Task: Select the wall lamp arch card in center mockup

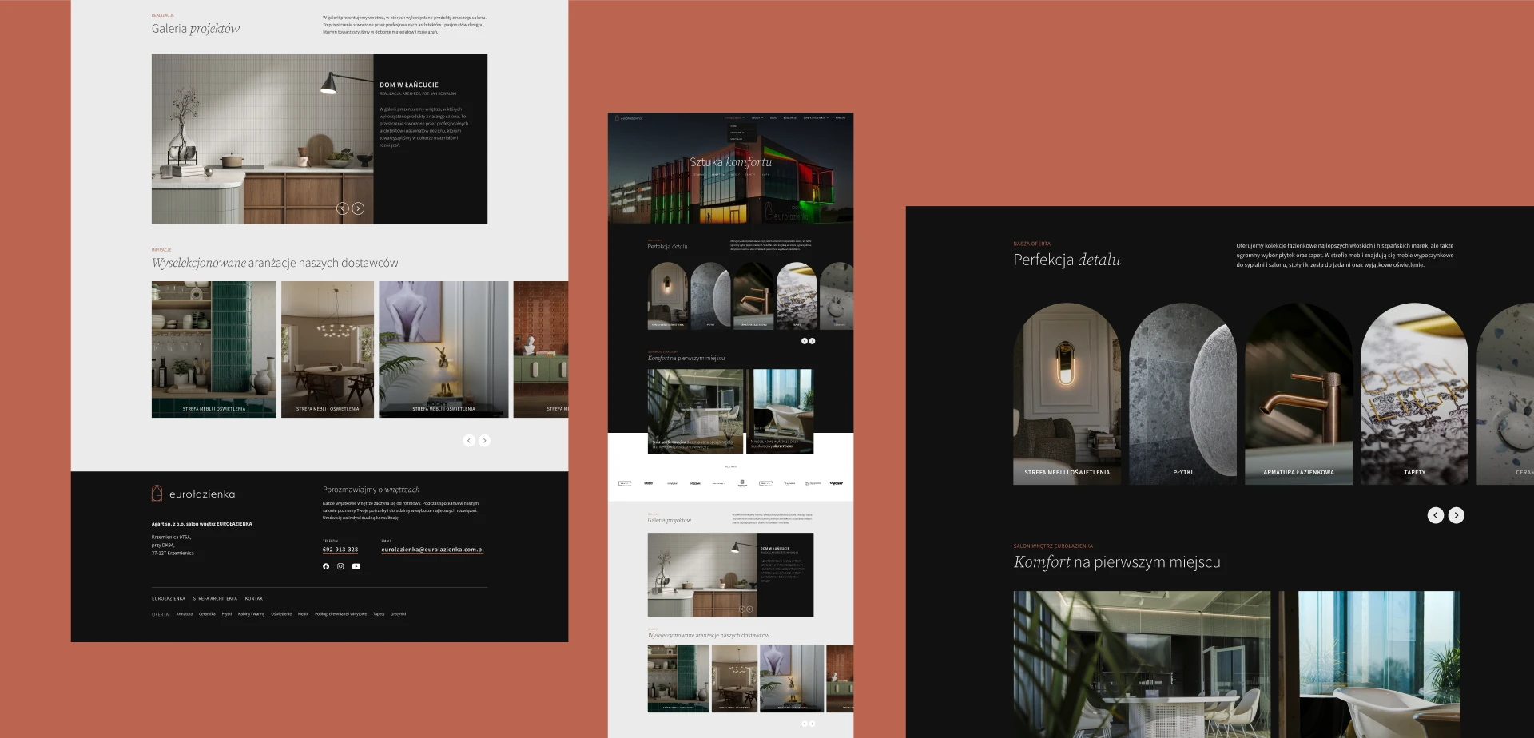Action: click(667, 296)
